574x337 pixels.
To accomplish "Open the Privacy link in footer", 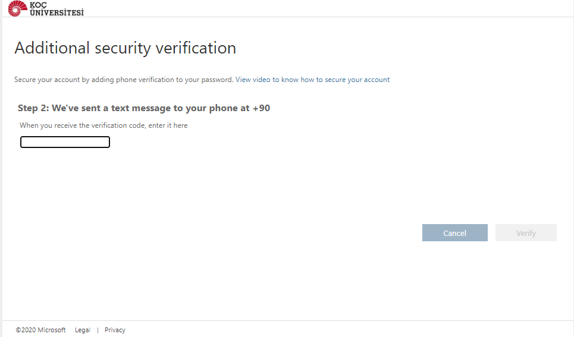I will tap(115, 330).
